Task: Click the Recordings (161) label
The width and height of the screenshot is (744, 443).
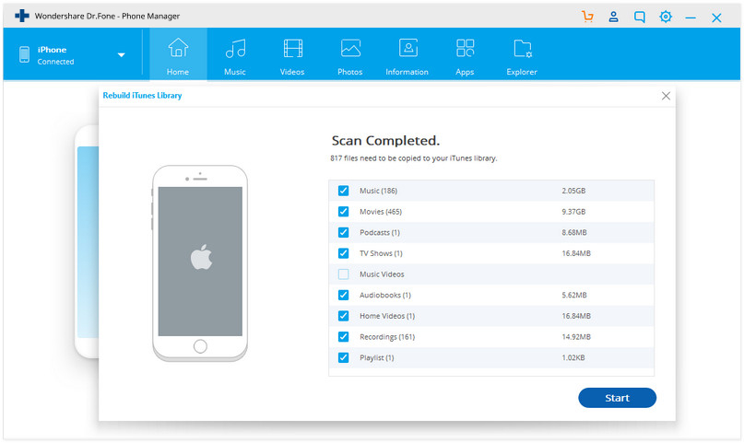Action: click(x=387, y=336)
